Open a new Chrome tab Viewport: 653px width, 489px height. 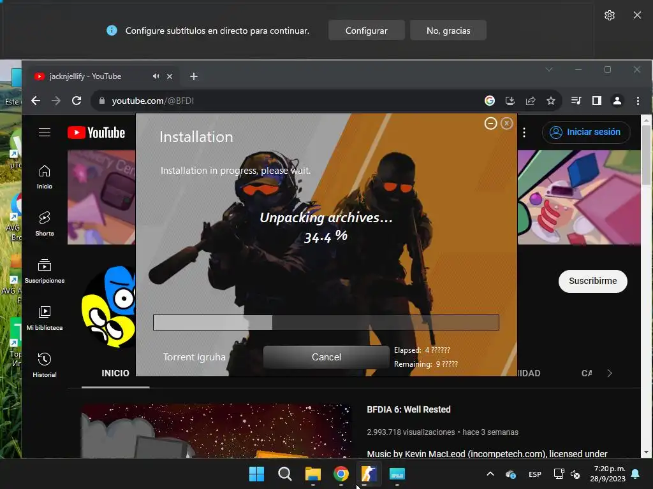194,76
